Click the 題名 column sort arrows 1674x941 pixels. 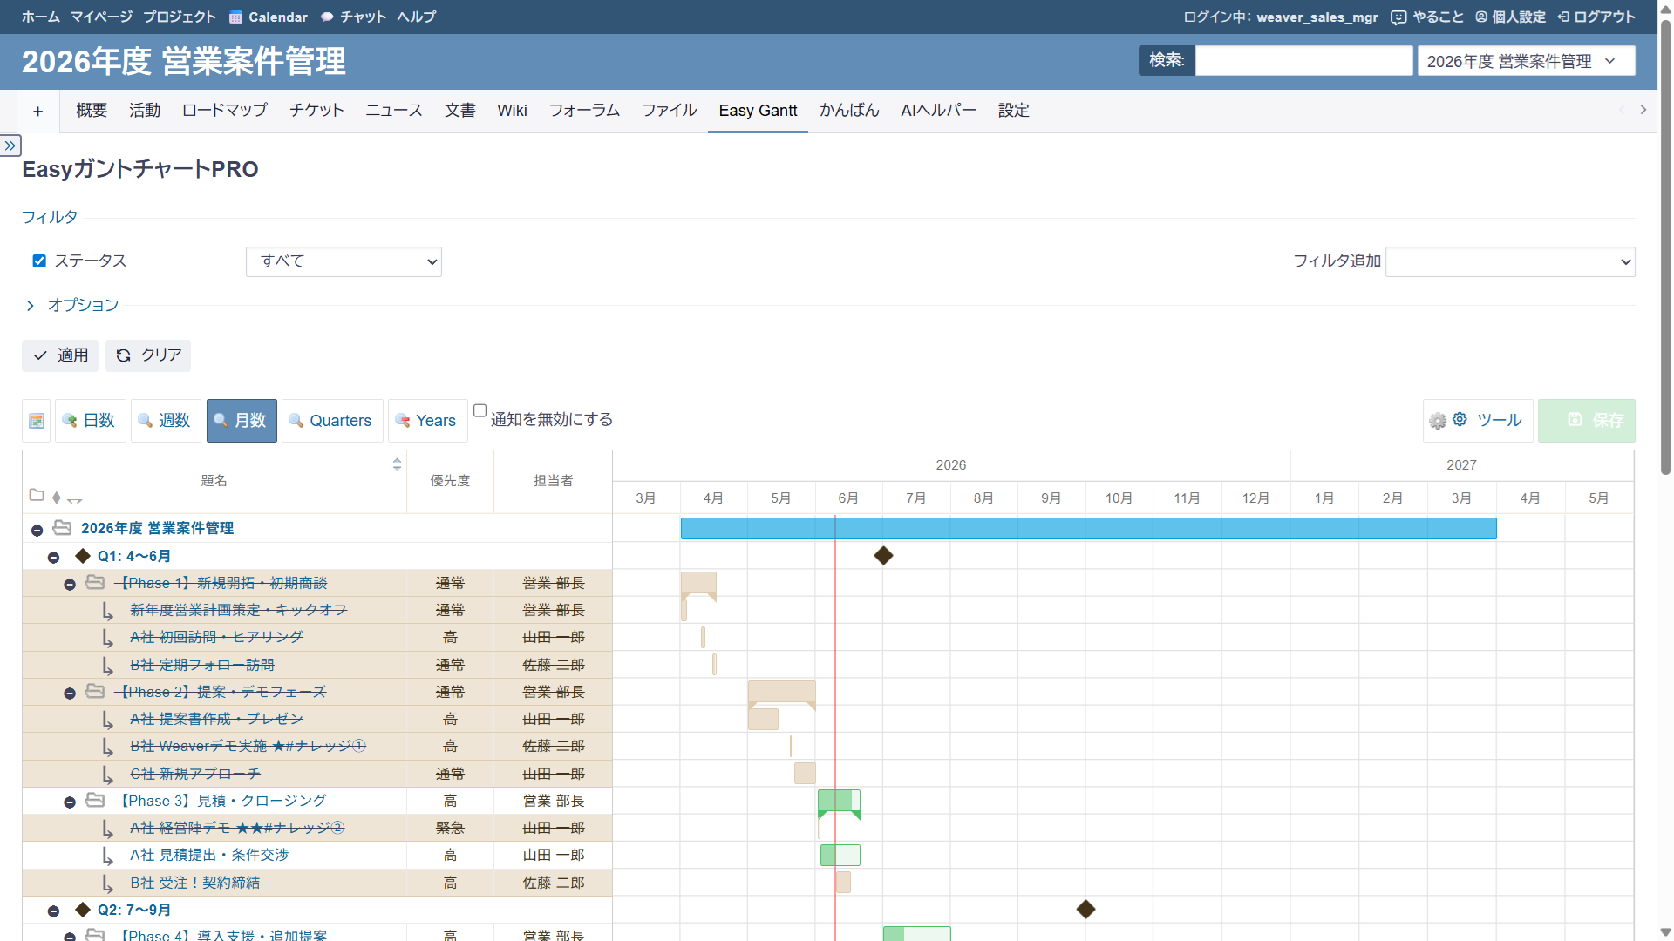397,464
